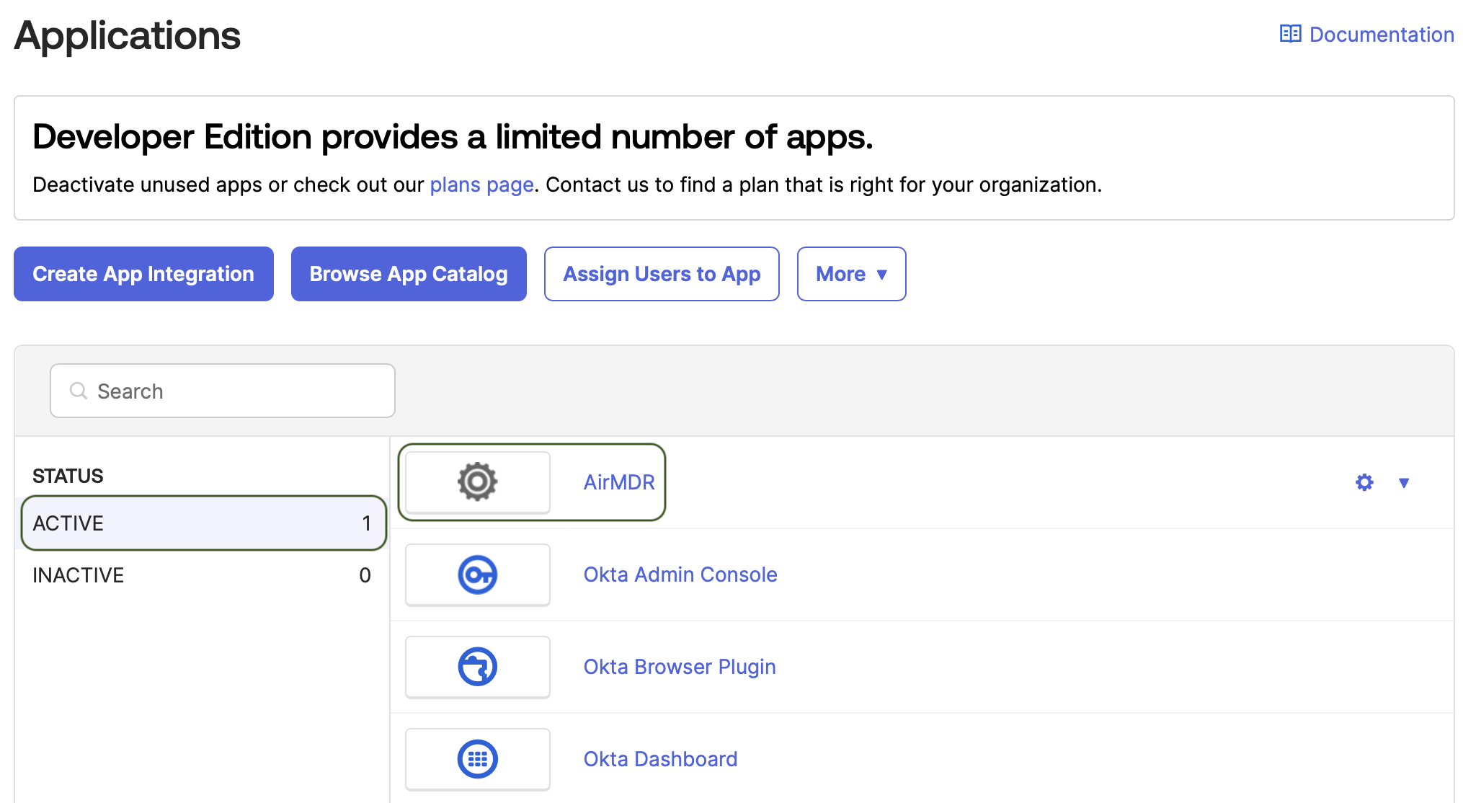Screen dimensions: 1463x803
Task: Click Assign Users to App button
Action: (x=662, y=274)
